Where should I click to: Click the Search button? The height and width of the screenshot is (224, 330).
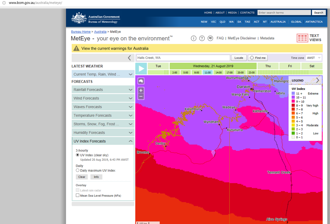319,13
